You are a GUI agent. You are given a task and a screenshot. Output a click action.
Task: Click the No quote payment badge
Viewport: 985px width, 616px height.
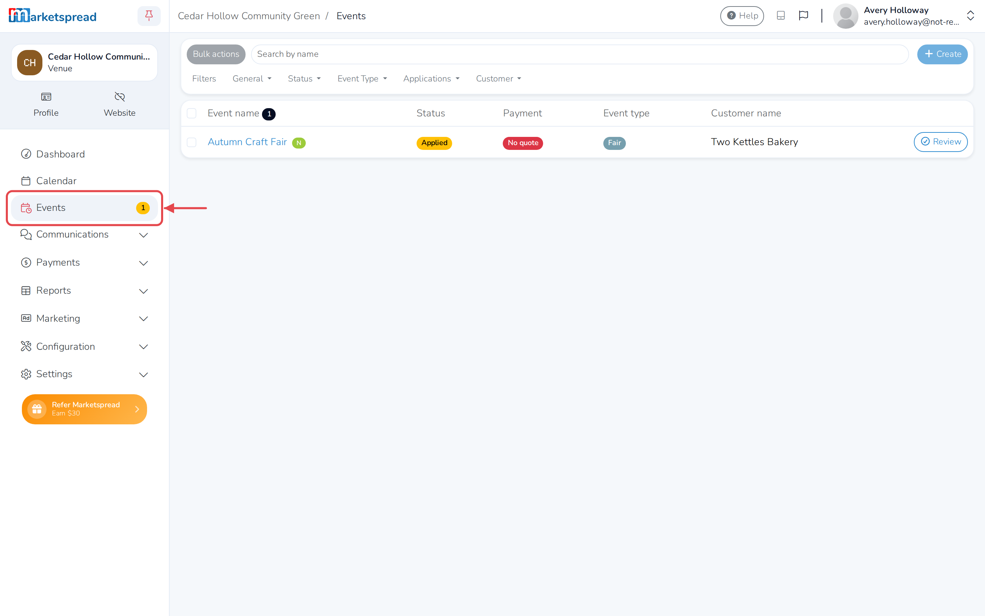[x=523, y=143]
